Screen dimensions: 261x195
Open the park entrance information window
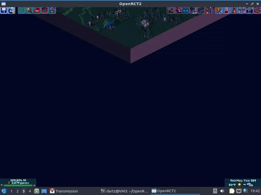tap(242, 10)
